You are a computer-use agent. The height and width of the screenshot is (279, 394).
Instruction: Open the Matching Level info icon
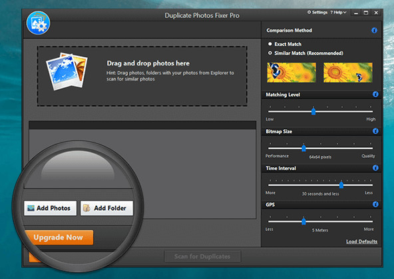[x=375, y=95]
